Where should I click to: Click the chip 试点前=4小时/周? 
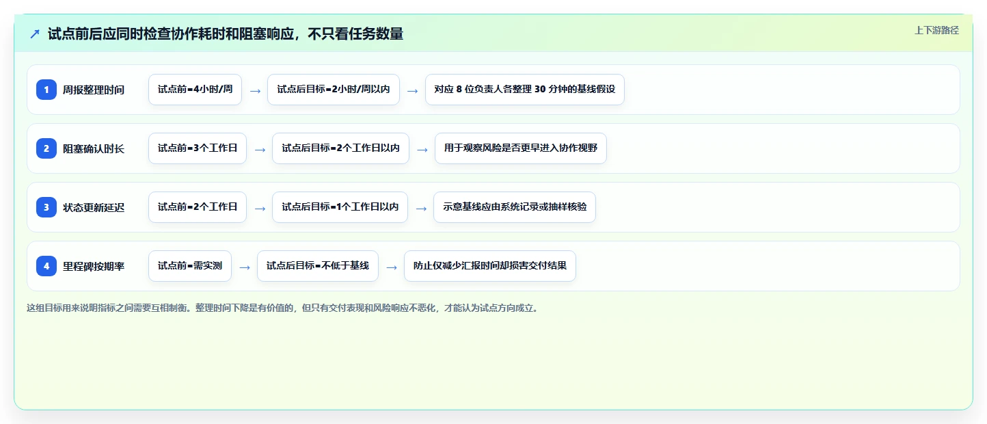click(x=195, y=90)
